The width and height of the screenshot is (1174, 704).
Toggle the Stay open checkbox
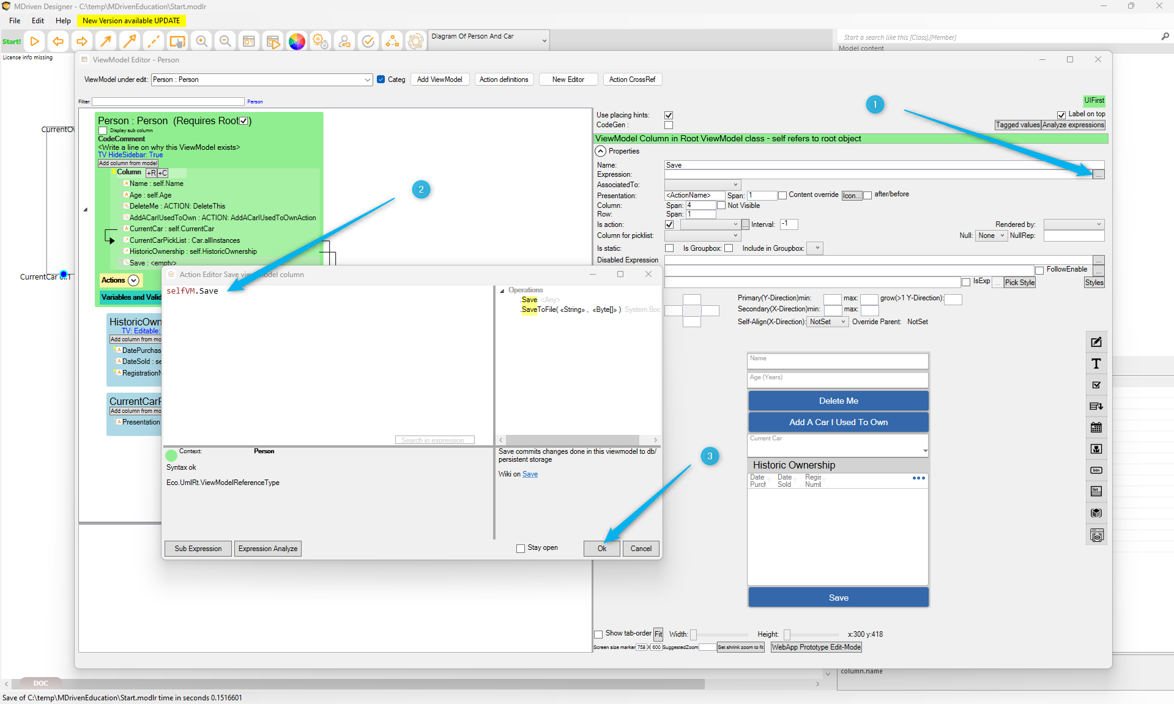521,549
